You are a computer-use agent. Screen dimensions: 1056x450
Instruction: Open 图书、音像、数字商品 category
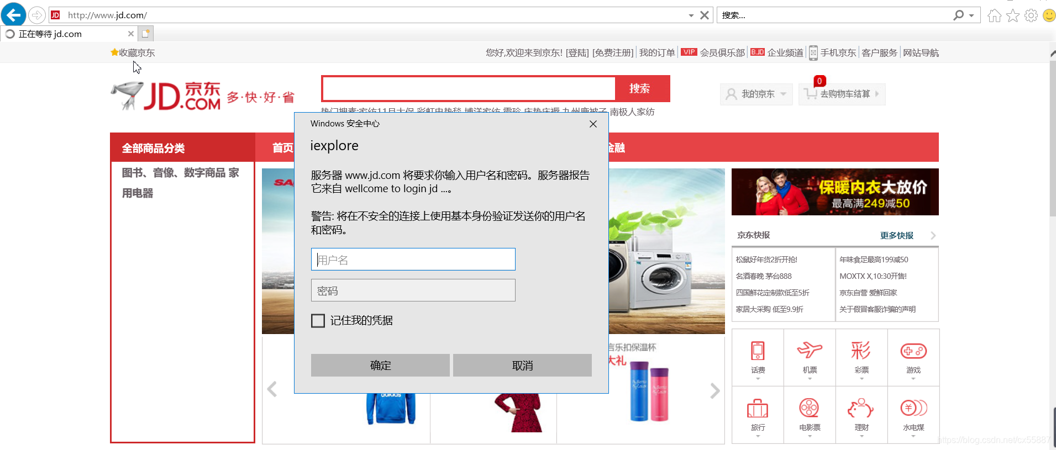174,173
